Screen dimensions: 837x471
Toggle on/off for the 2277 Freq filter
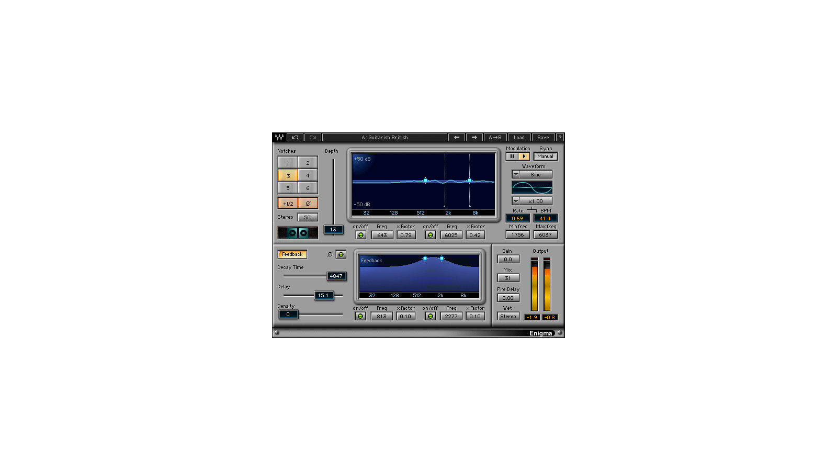[x=430, y=316]
